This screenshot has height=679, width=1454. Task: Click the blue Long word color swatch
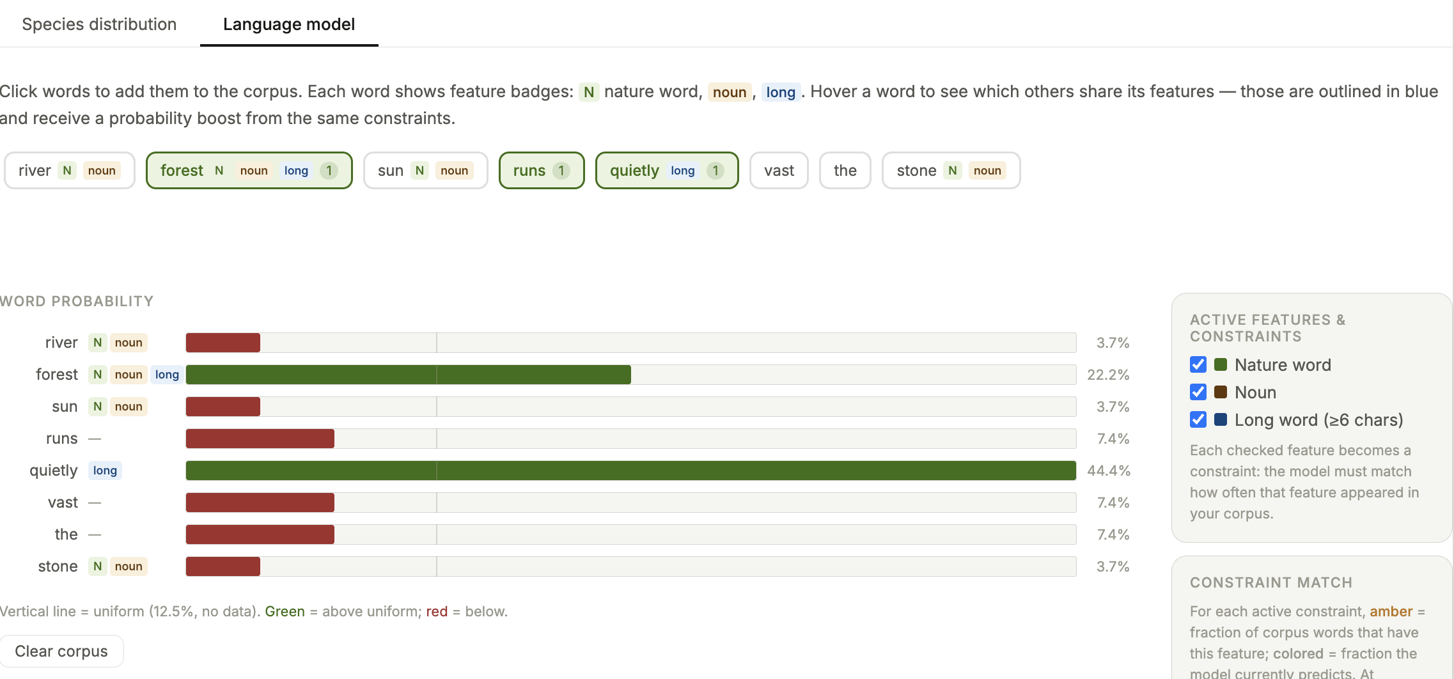1220,419
